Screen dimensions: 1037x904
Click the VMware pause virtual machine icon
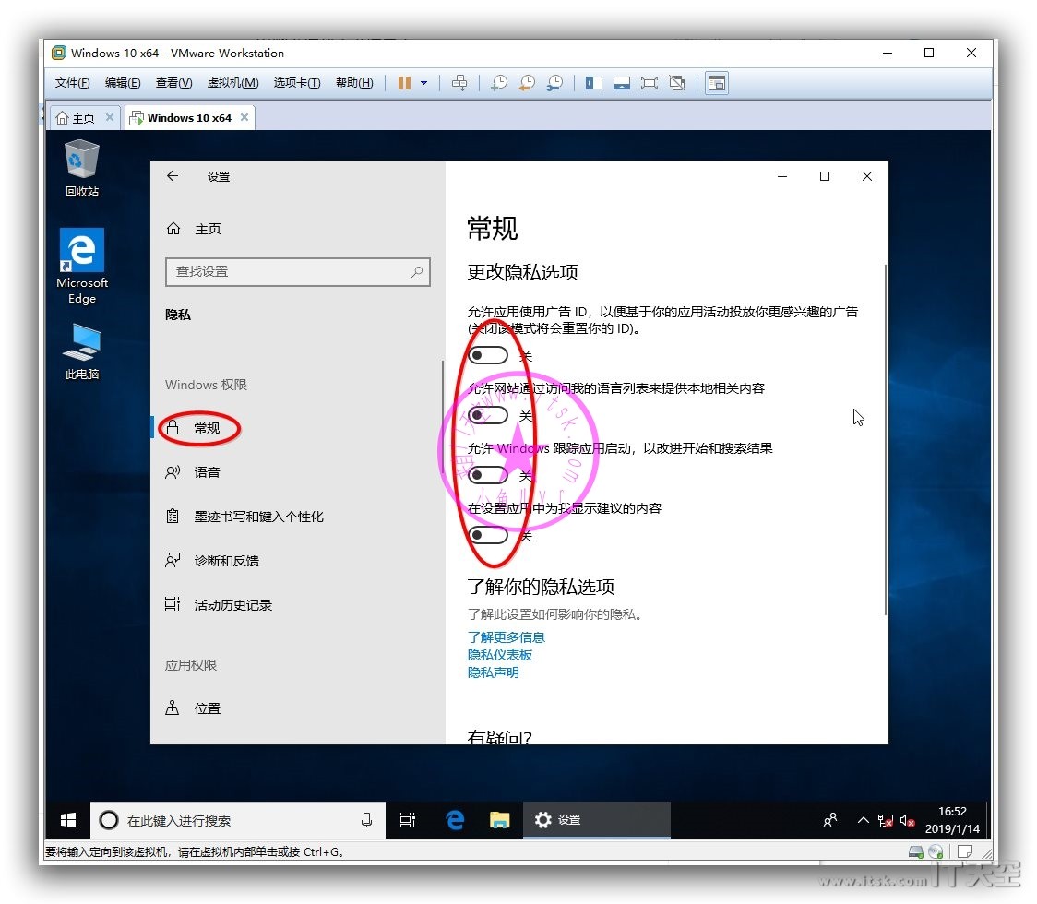404,83
